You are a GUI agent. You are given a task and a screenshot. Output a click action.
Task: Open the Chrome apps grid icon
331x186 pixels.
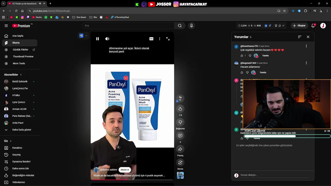3,17
